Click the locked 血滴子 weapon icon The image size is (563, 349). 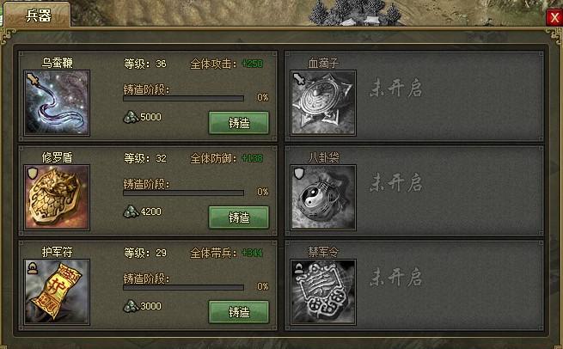click(323, 102)
